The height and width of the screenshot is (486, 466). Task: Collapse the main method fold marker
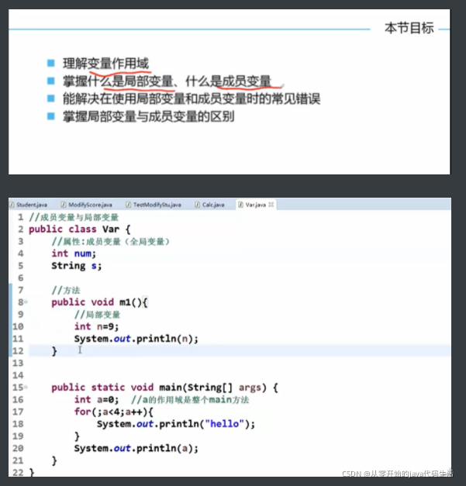(x=26, y=387)
